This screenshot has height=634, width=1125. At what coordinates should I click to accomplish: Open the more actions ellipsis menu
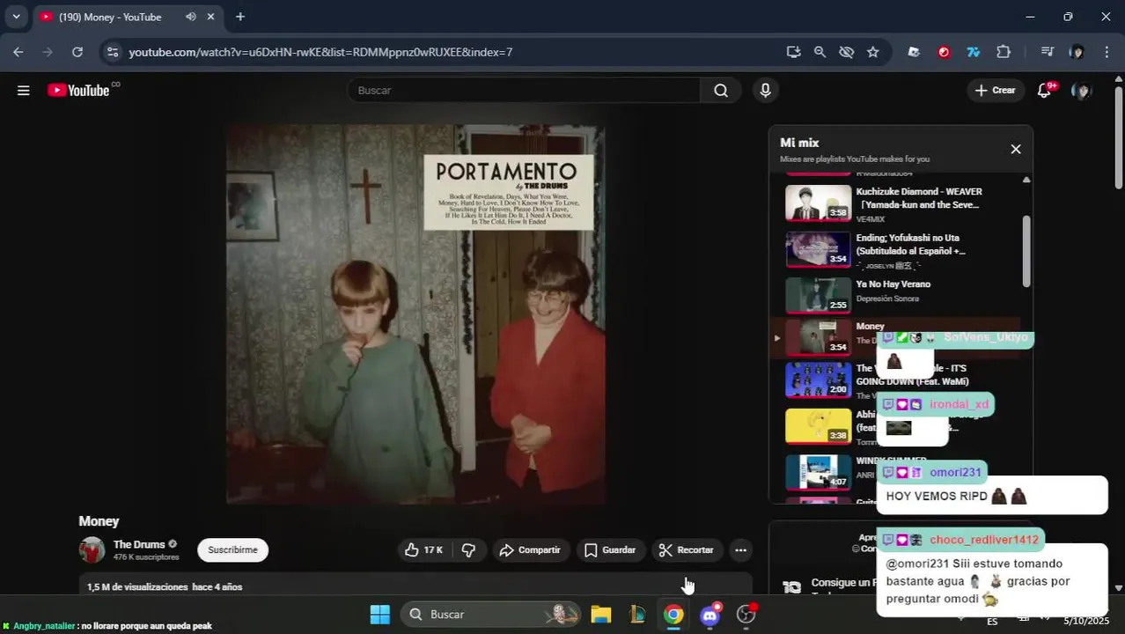tap(741, 549)
